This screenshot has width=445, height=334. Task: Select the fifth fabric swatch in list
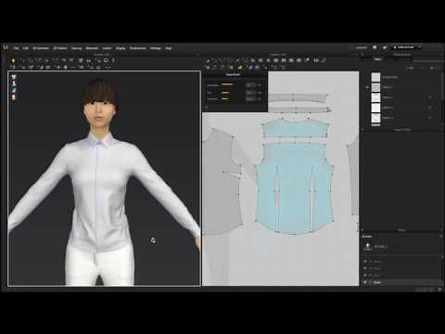click(x=375, y=118)
